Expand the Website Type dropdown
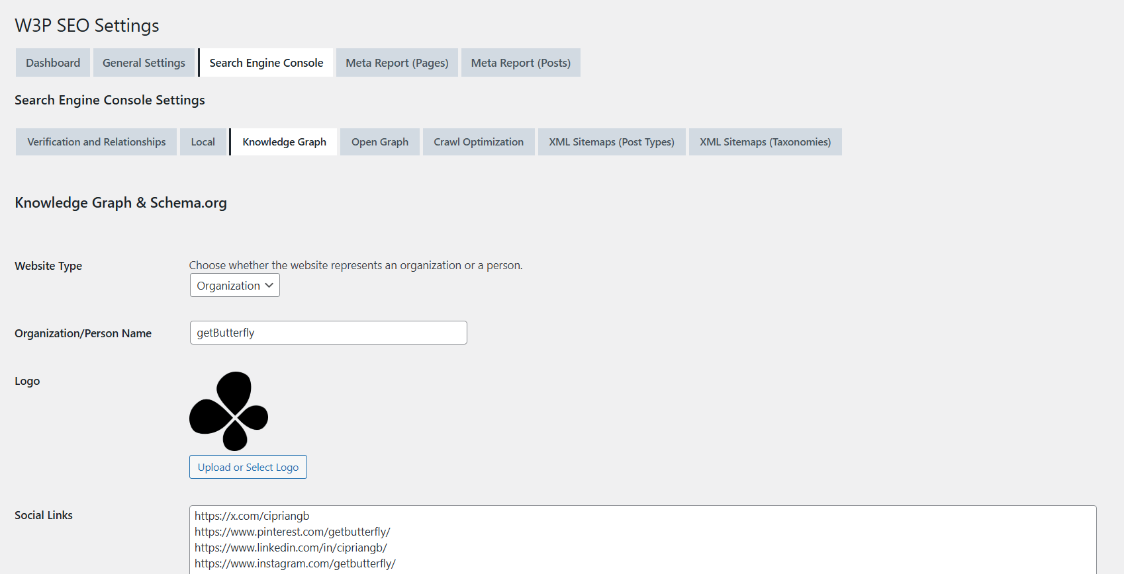This screenshot has height=574, width=1124. pyautogui.click(x=235, y=286)
